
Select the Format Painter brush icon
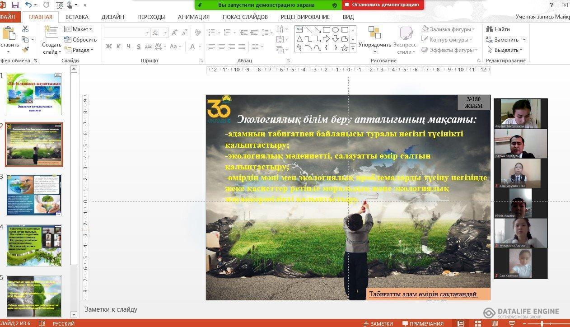point(25,50)
